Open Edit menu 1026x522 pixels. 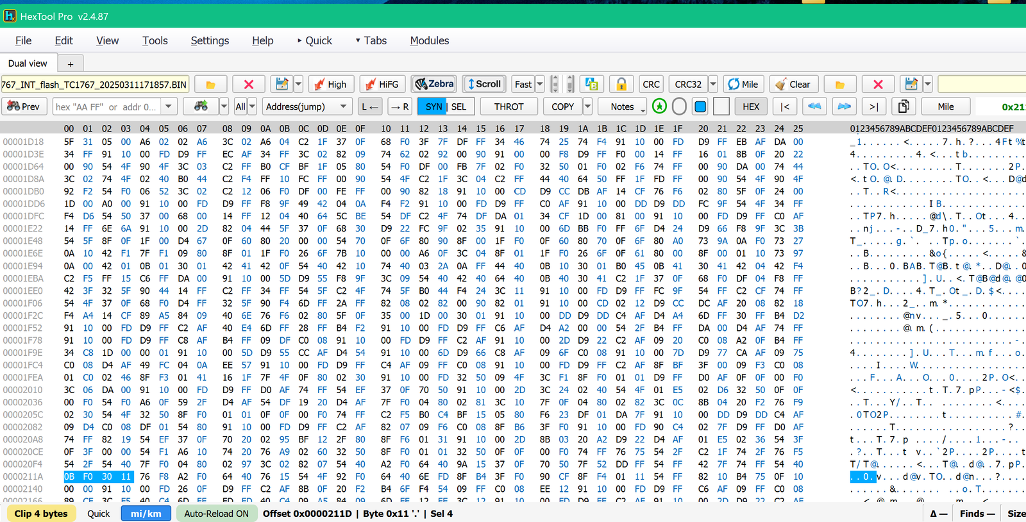click(63, 40)
